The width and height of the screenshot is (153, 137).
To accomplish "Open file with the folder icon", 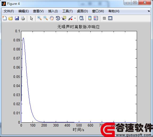I will [11, 18].
